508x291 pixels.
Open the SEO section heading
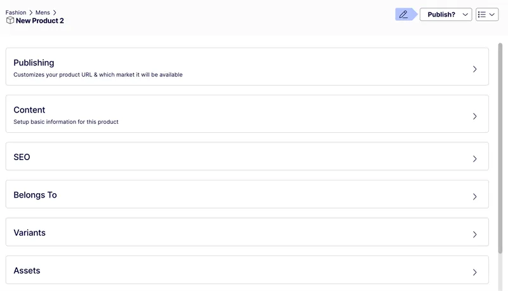22,157
